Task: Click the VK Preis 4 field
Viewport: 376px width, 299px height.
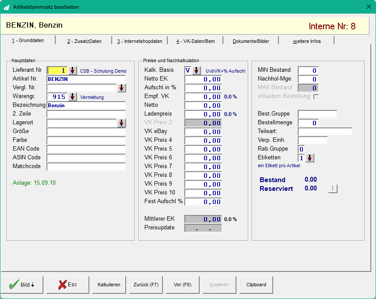Action: coord(203,141)
